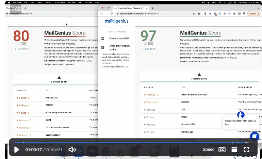Open the Speed playback menu
Image resolution: width=262 pixels, height=159 pixels.
click(x=208, y=150)
